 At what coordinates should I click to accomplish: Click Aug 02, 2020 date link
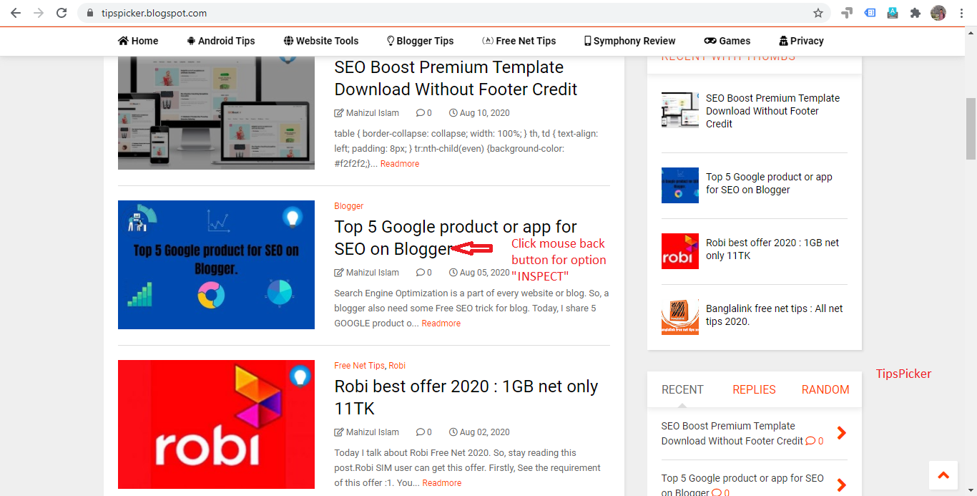479,432
